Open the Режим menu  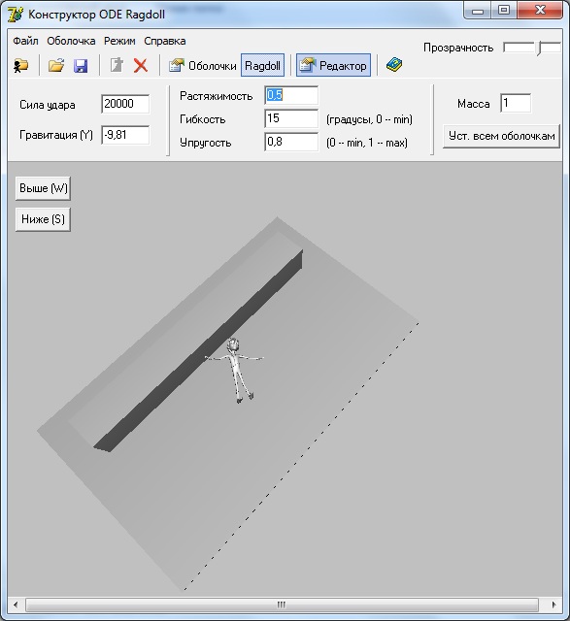pos(119,41)
